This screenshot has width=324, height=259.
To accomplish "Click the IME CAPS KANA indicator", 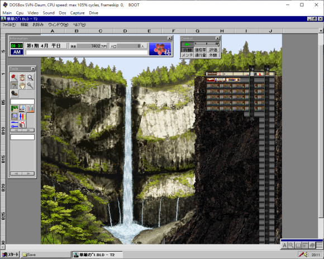I will coord(319,246).
